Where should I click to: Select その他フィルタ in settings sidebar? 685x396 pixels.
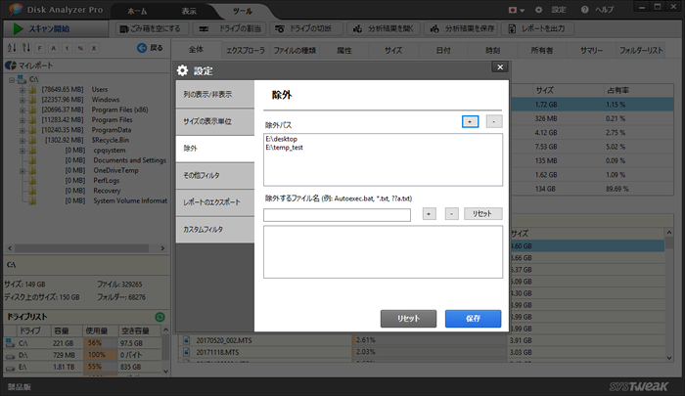pyautogui.click(x=215, y=176)
